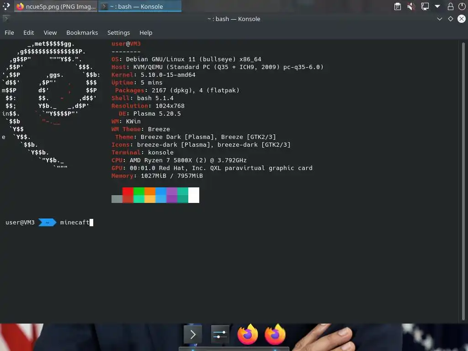The image size is (468, 351).
Task: Click the blue '~' directory segment in the prompt
Action: tap(47, 223)
